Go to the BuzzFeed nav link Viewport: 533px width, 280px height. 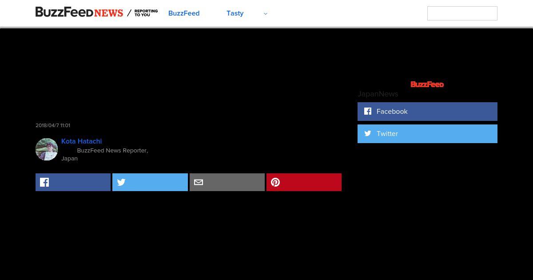pos(184,13)
